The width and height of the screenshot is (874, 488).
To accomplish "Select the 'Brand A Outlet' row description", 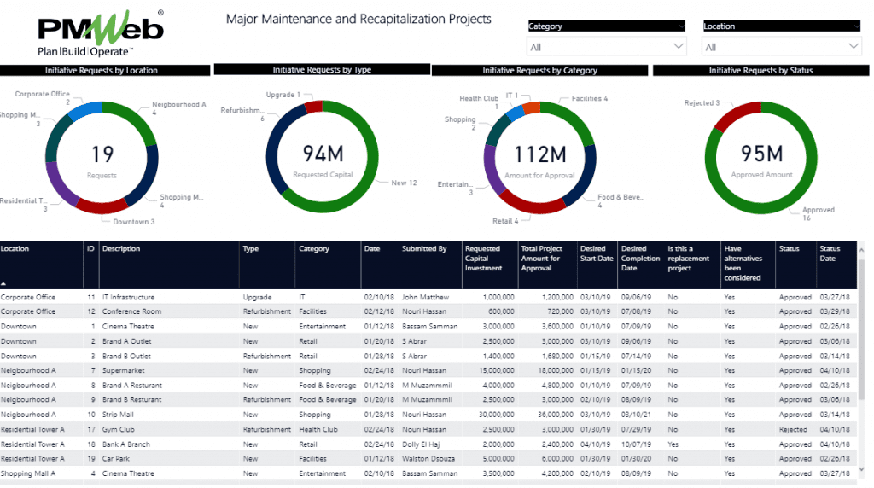I will click(x=126, y=341).
